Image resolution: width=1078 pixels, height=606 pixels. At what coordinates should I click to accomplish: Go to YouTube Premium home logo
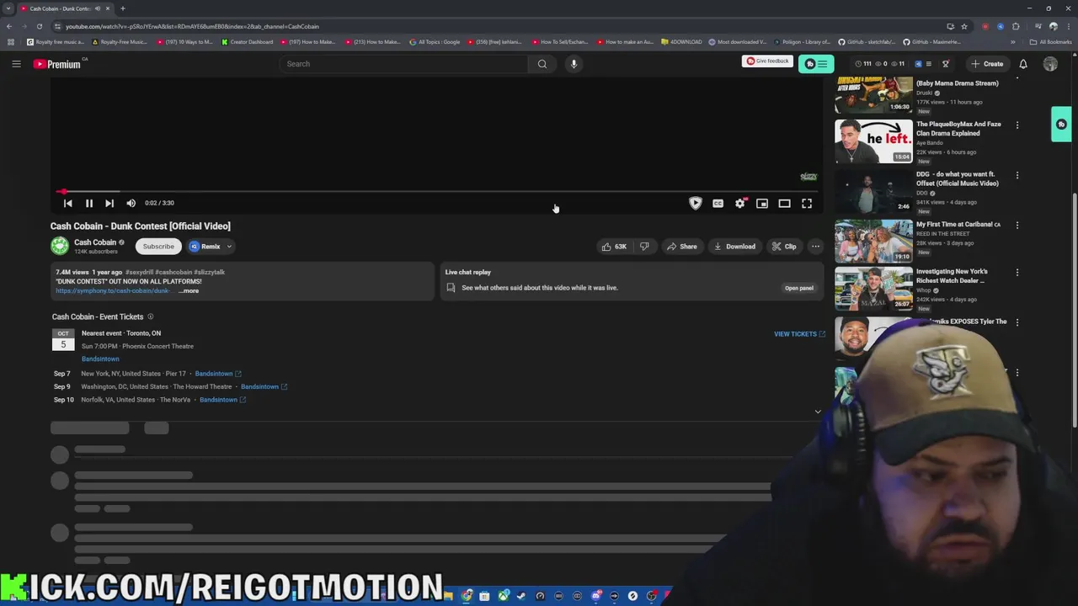pyautogui.click(x=57, y=64)
